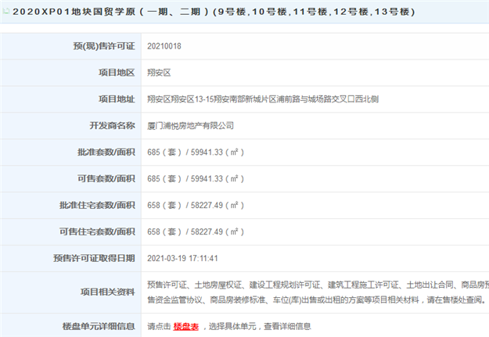Select the 658 / 58227.49 value in 批准住宅套数/面积 row
The height and width of the screenshot is (337, 489).
[x=196, y=205]
